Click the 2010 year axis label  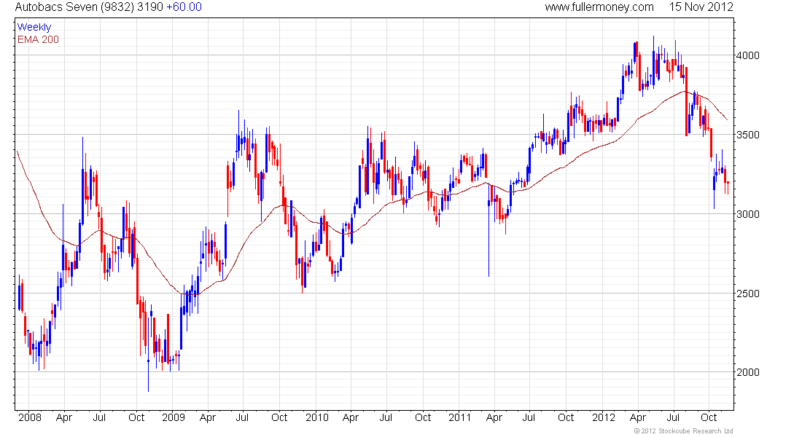[317, 417]
